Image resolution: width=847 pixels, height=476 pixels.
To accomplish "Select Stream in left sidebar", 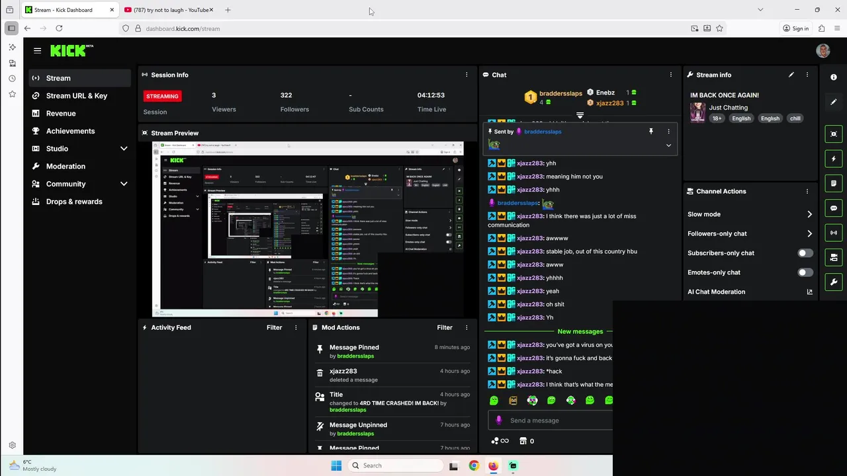I will tap(79, 78).
